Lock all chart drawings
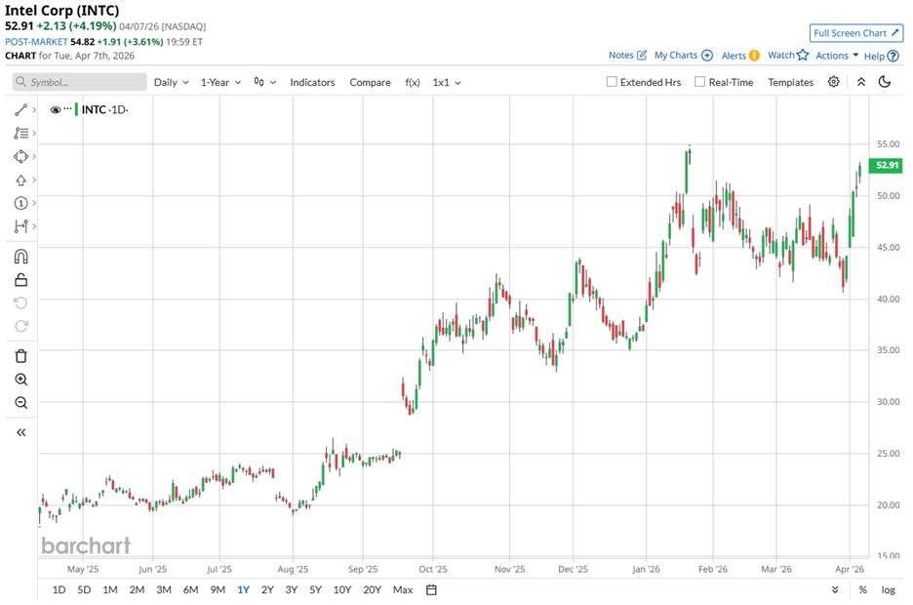Image resolution: width=913 pixels, height=605 pixels. (20, 280)
